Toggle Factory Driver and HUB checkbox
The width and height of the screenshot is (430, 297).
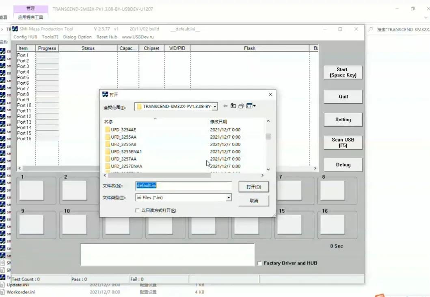pyautogui.click(x=260, y=263)
